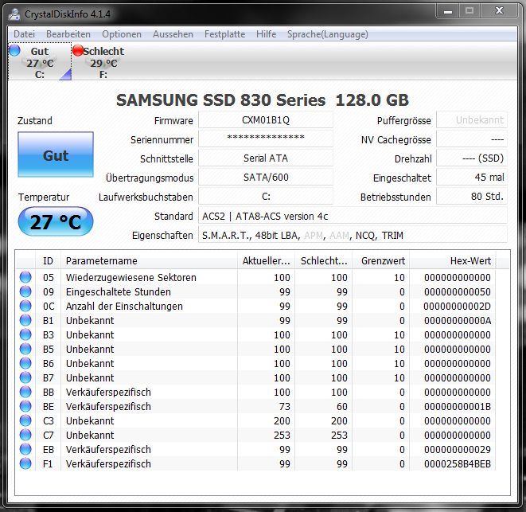The height and width of the screenshot is (512, 526).
Task: Click the ID column header
Action: coord(48,261)
